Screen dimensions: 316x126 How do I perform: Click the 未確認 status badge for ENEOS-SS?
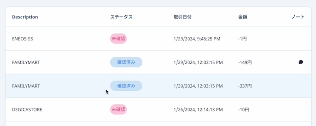point(118,39)
